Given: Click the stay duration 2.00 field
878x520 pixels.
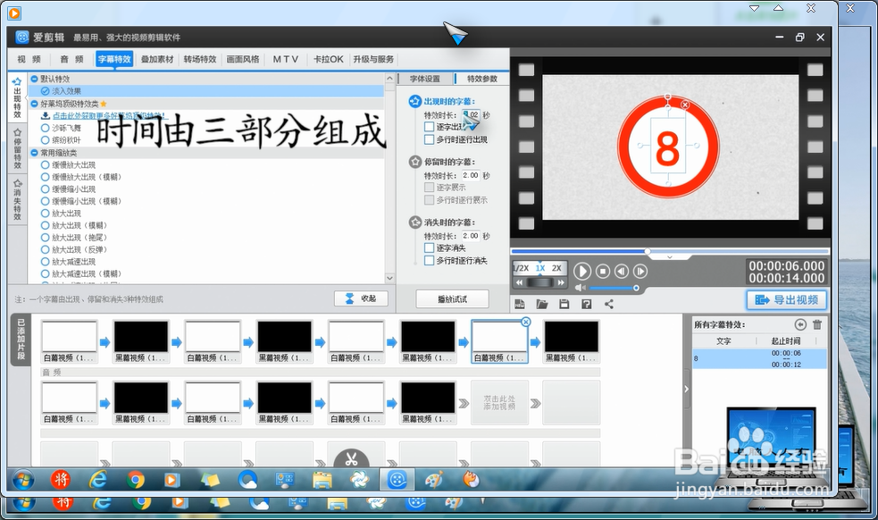Looking at the screenshot, I should [x=471, y=175].
